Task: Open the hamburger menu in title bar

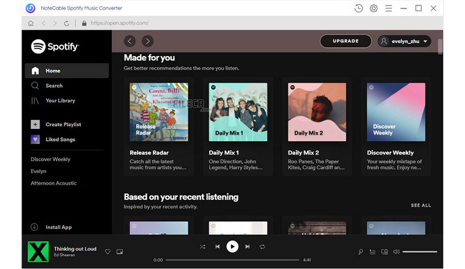Action: [x=388, y=8]
